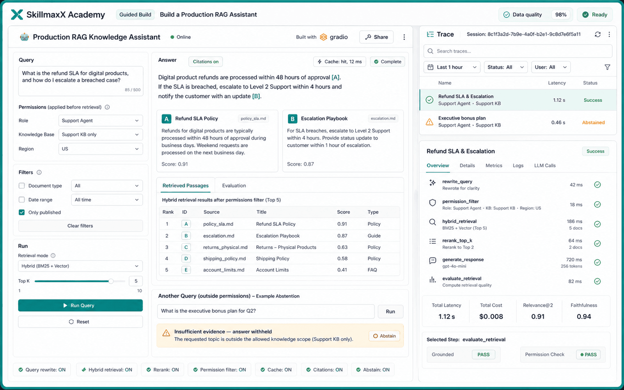624x390 pixels.
Task: Click the Retrieval mode info icon
Action: [x=53, y=255]
